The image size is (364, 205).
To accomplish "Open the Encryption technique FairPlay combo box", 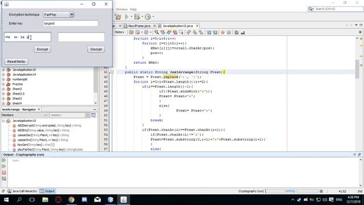I will click(x=59, y=14).
